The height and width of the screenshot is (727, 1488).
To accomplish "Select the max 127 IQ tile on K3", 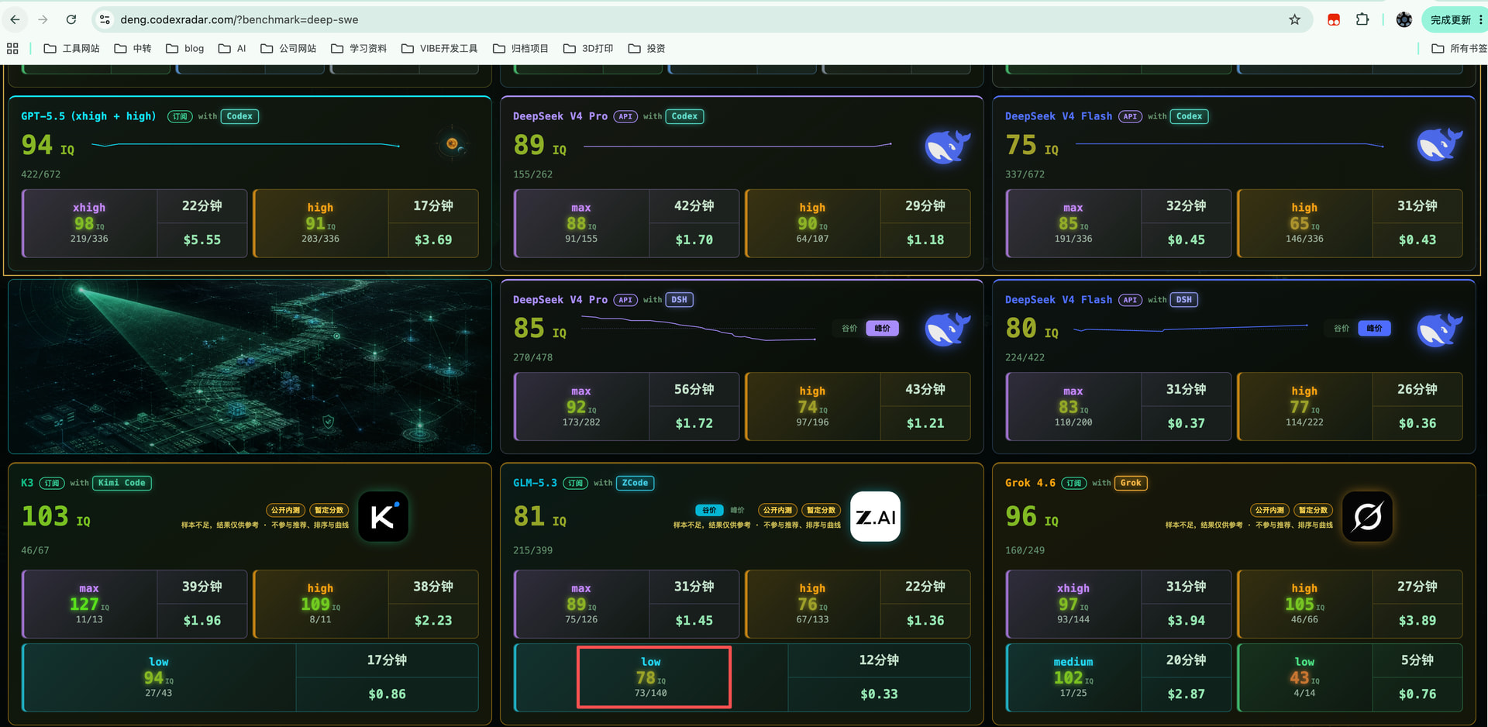I will [89, 605].
